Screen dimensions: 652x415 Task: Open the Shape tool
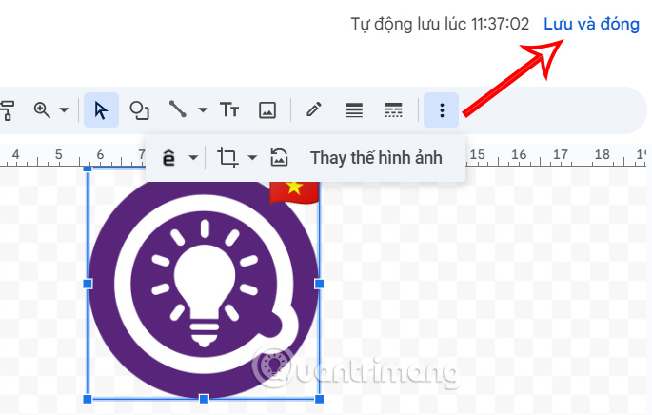click(139, 110)
